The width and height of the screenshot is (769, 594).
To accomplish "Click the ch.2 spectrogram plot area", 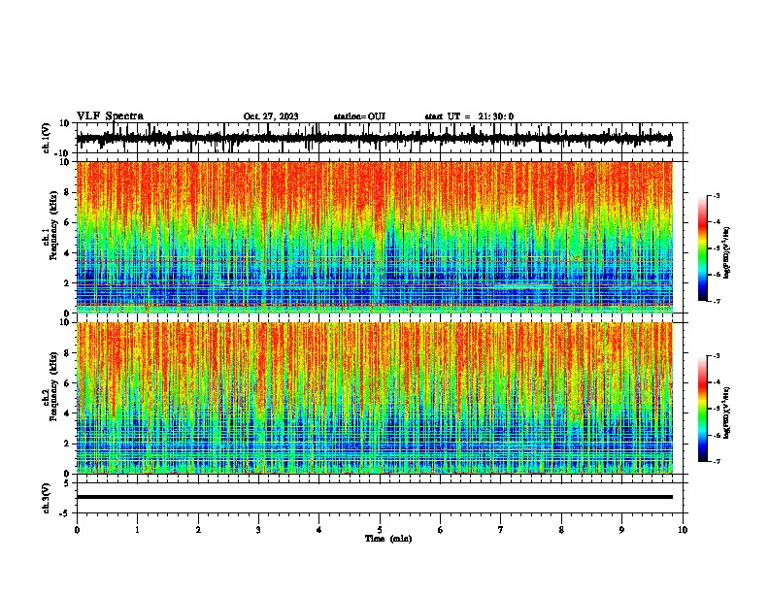I will (x=375, y=398).
